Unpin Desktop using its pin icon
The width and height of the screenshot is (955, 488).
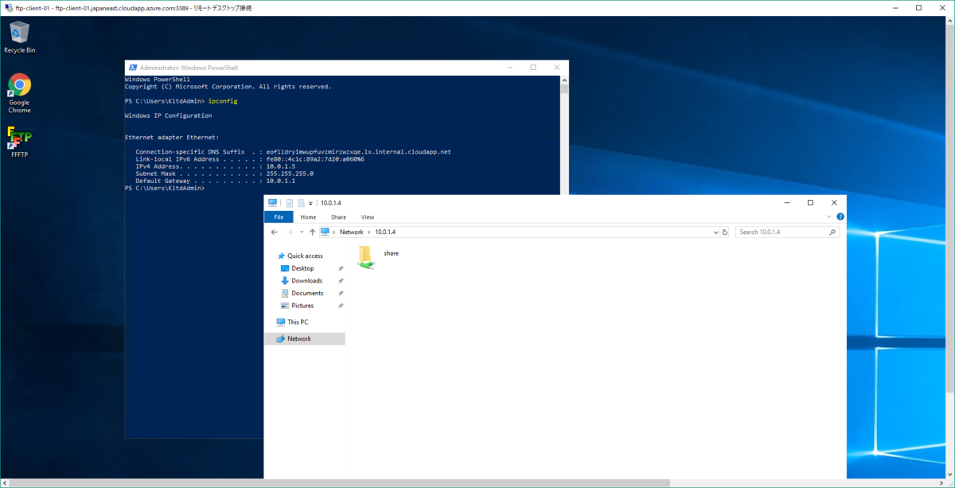pos(341,268)
